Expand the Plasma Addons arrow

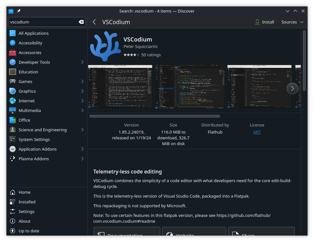[x=82, y=159]
